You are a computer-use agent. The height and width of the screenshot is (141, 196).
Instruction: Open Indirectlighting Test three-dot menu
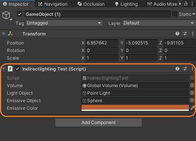(193, 69)
